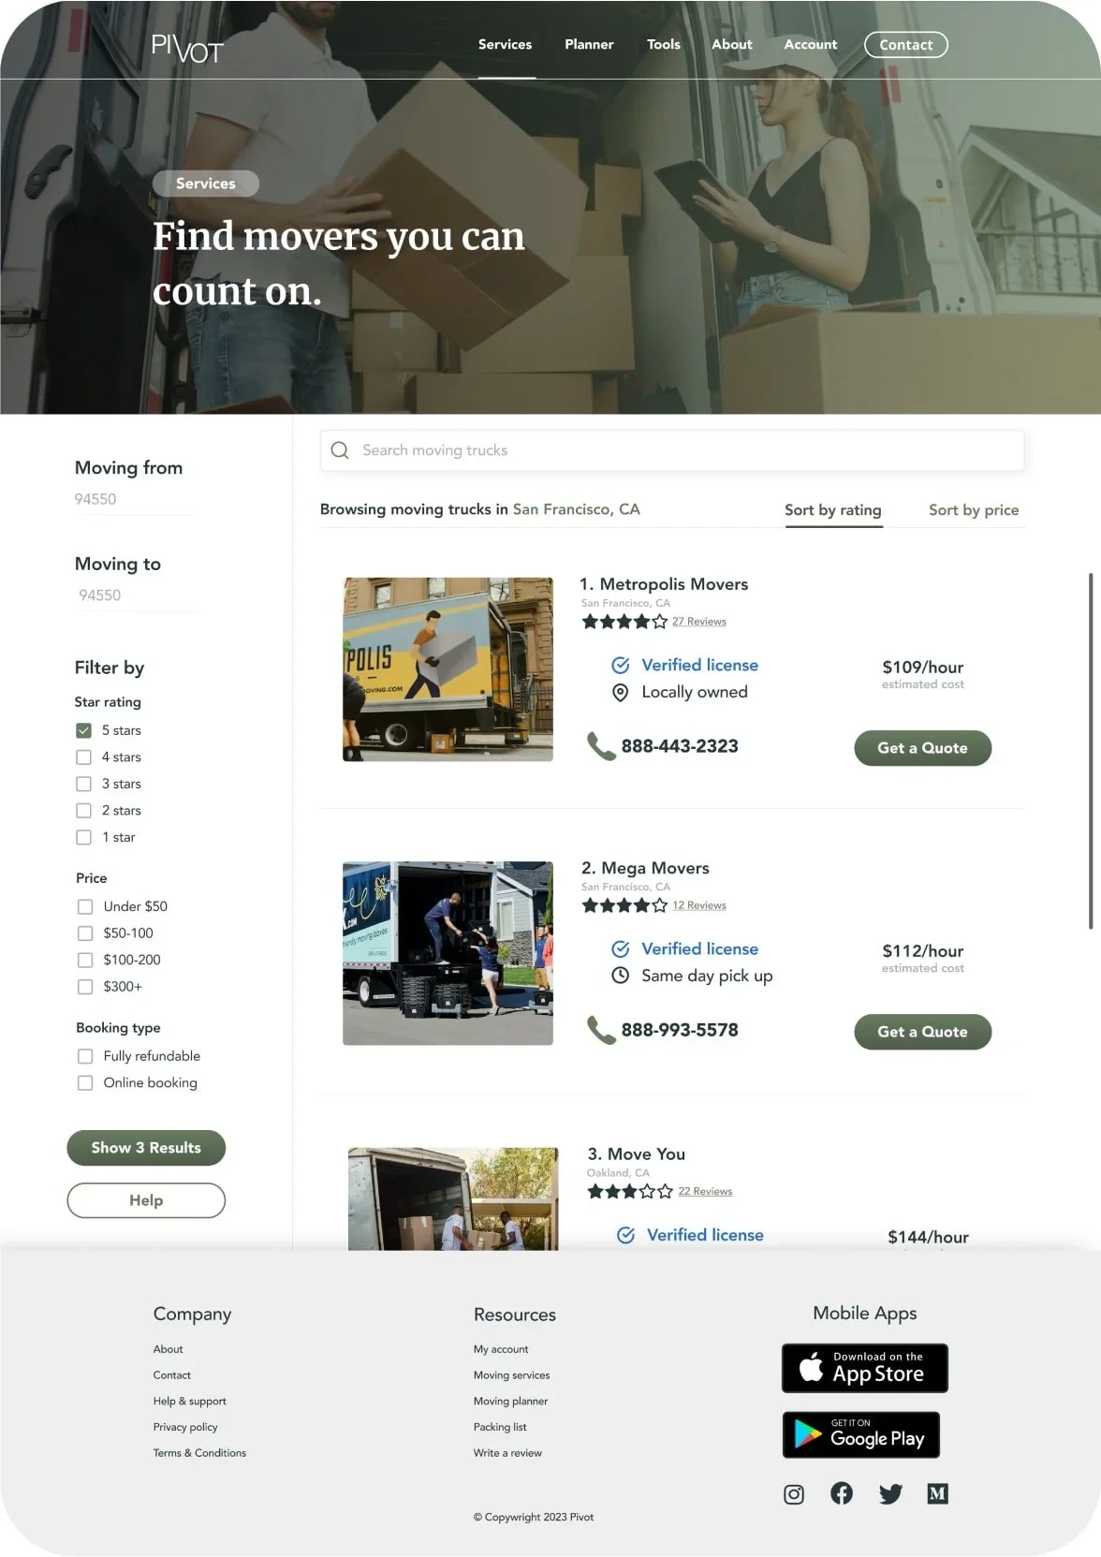Get a Quote from Metropolis Movers
The width and height of the screenshot is (1101, 1557).
pyautogui.click(x=922, y=748)
